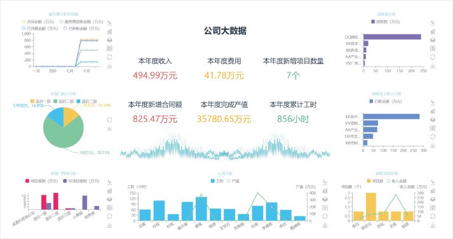Click new contract value 825.47万元
Viewport: 453px width, 239px height.
pos(155,119)
